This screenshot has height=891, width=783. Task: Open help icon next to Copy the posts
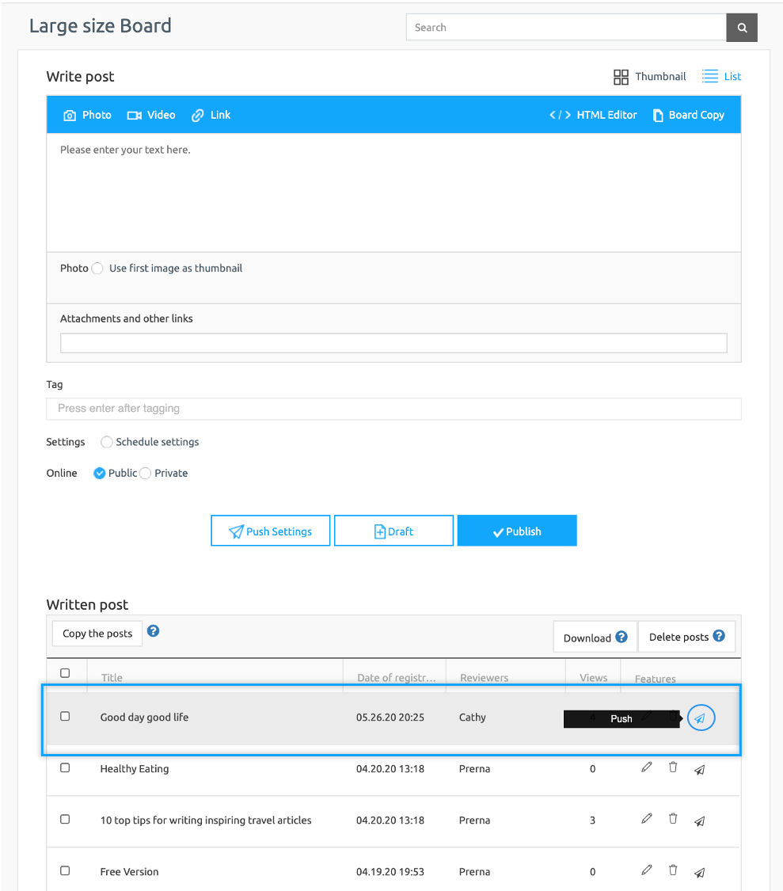pyautogui.click(x=154, y=631)
